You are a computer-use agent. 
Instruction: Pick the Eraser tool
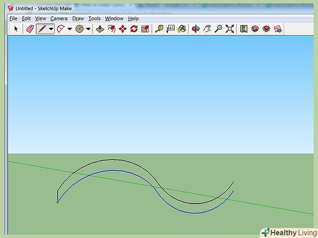point(30,29)
